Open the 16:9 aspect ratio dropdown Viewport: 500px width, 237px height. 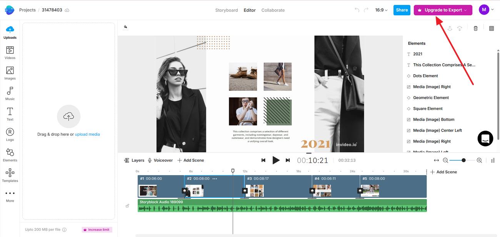(380, 10)
